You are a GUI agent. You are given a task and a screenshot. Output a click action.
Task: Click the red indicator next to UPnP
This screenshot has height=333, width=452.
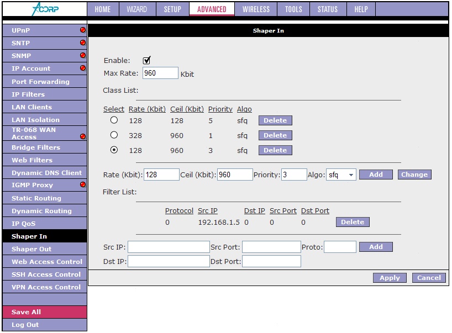coord(83,30)
